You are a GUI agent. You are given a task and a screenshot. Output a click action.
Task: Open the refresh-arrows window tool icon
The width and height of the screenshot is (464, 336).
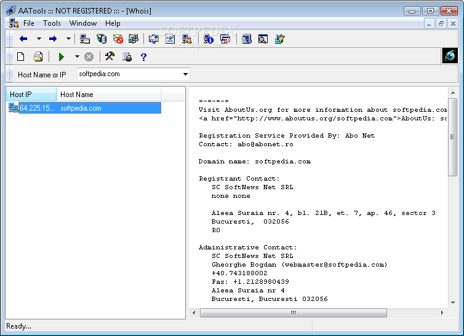(154, 39)
